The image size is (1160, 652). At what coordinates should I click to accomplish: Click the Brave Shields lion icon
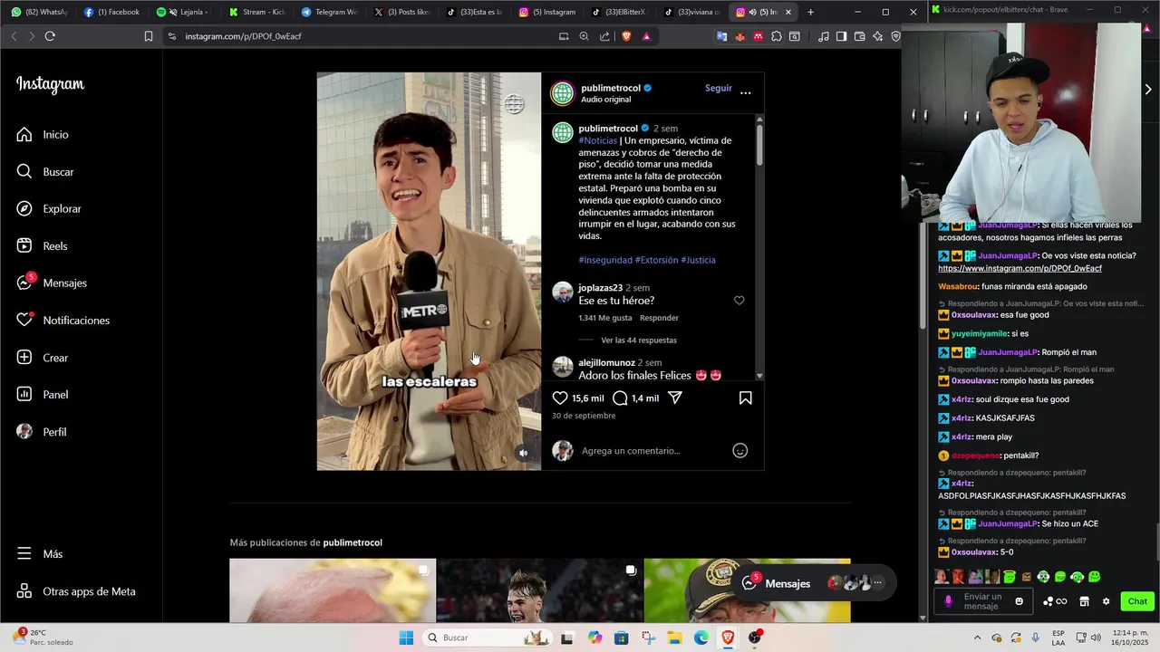click(x=626, y=36)
